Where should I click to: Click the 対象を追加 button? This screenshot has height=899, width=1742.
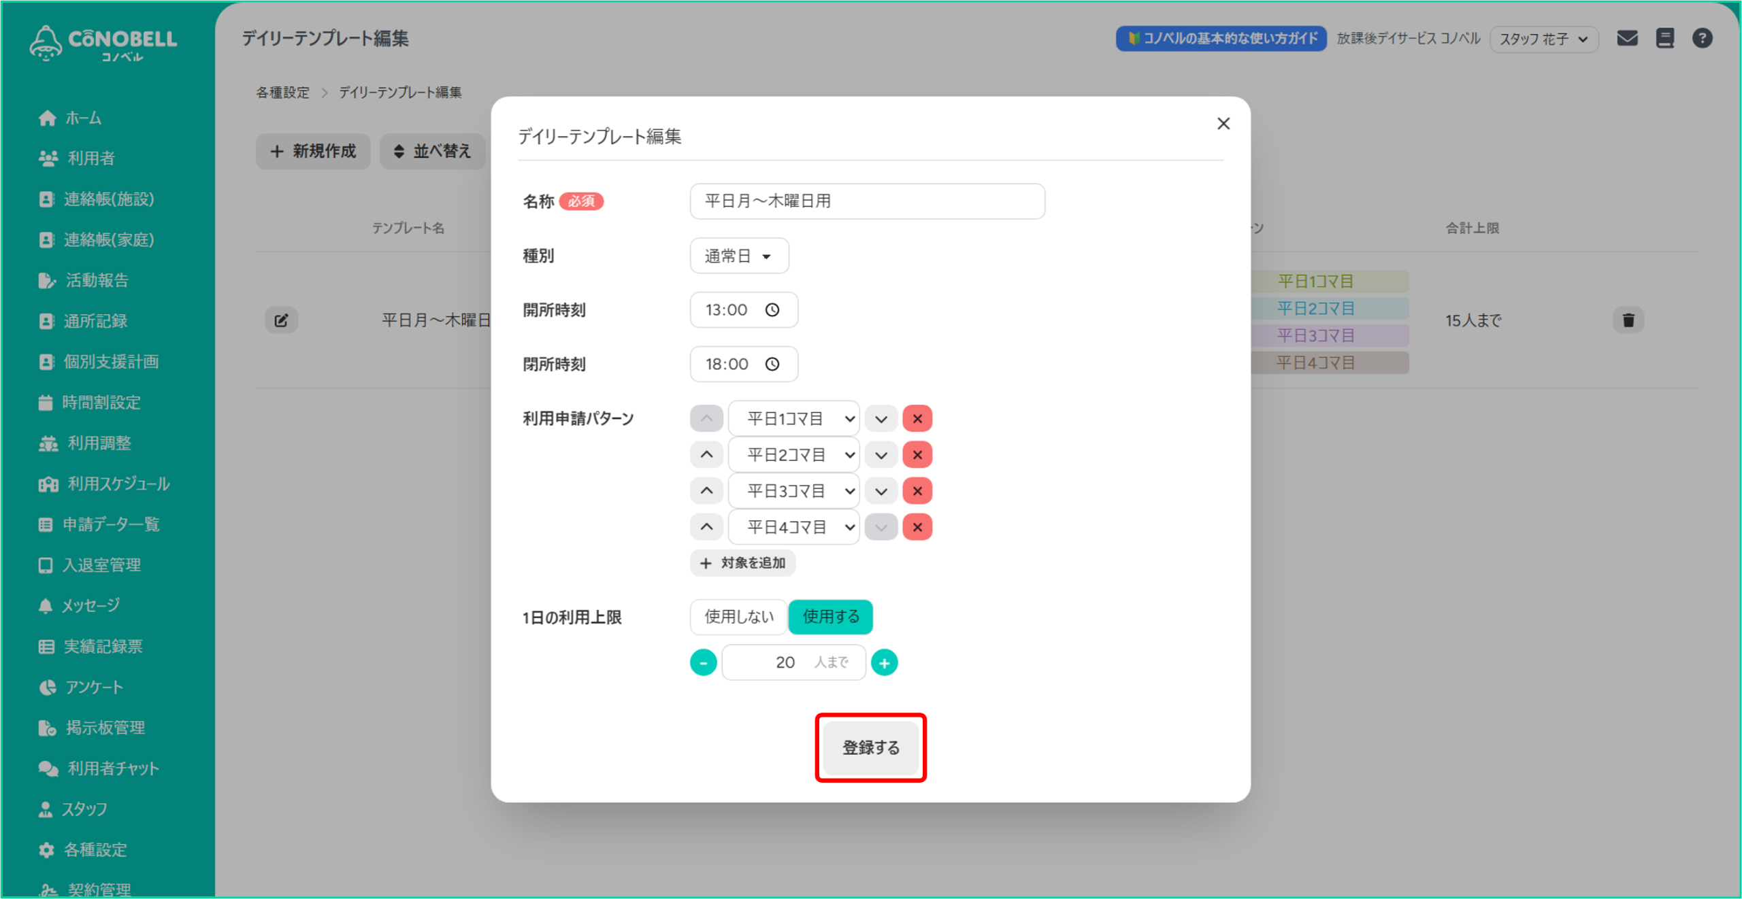click(x=742, y=563)
